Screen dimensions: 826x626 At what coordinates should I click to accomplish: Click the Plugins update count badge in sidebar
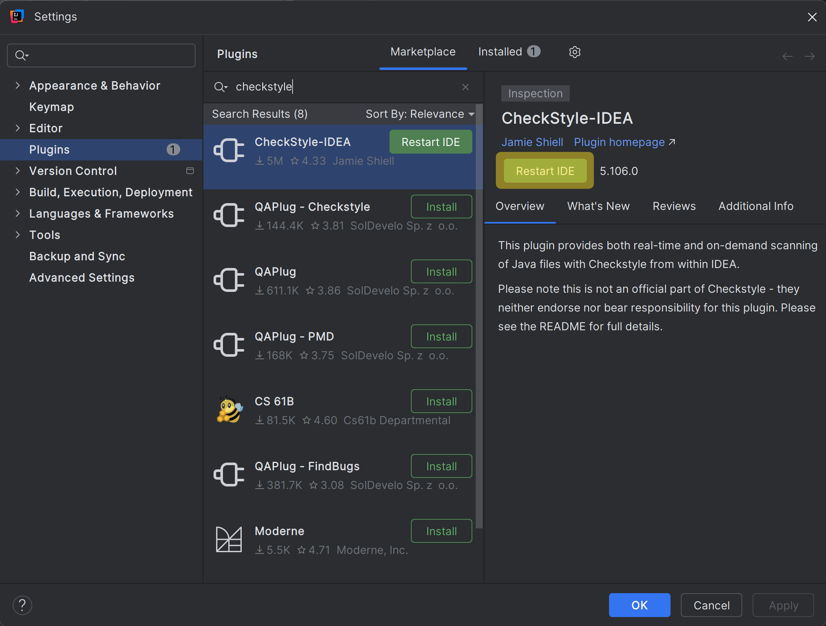coord(173,149)
